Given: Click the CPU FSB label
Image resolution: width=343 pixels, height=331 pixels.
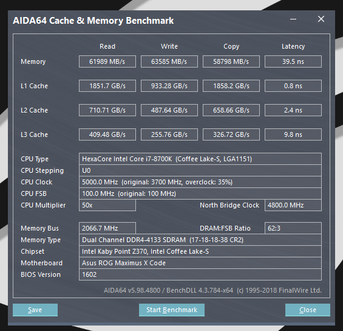Looking at the screenshot, I should (x=33, y=193).
